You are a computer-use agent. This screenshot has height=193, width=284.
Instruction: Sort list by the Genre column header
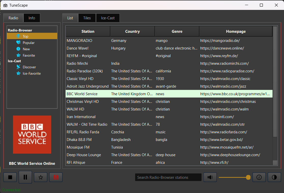177,31
